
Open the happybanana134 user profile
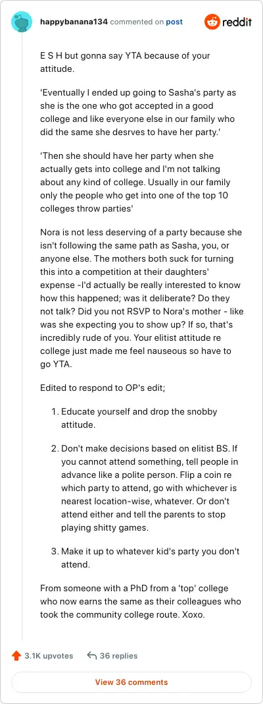[74, 22]
